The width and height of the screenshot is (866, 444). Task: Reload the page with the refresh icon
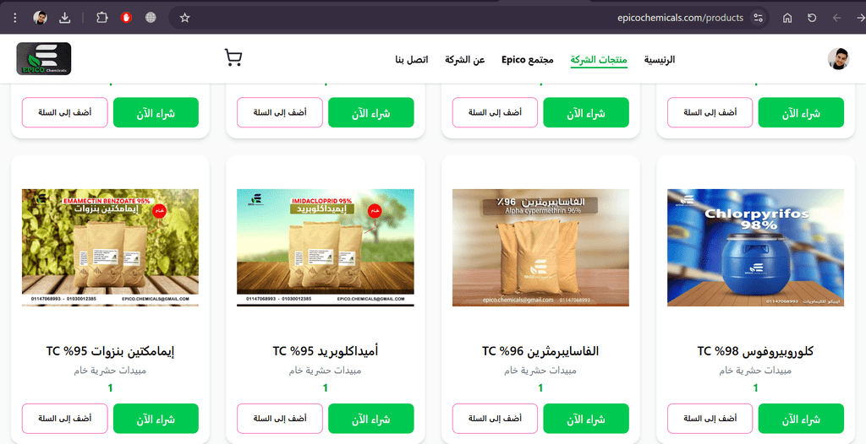[x=812, y=18]
